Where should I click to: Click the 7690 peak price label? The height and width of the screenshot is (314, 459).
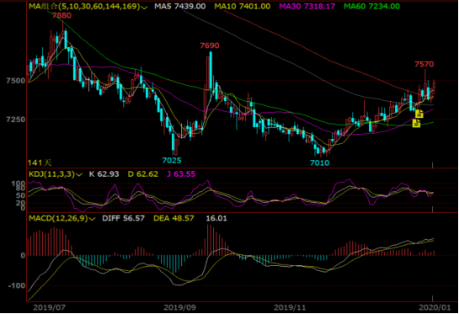(x=210, y=45)
